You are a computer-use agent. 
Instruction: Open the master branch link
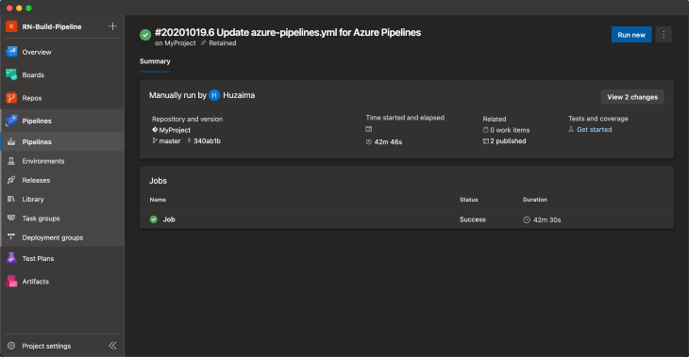click(170, 140)
